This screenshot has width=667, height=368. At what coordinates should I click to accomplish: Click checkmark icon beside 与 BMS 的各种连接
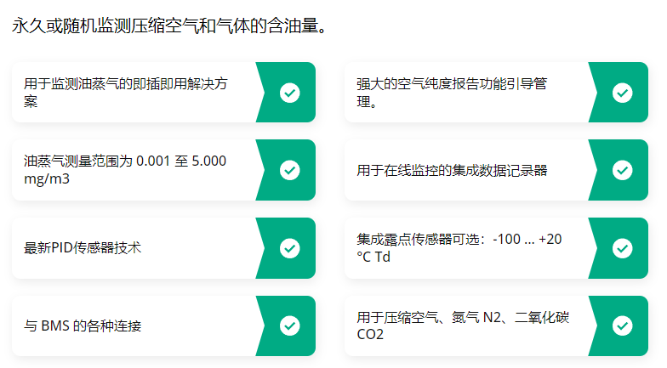tap(289, 326)
